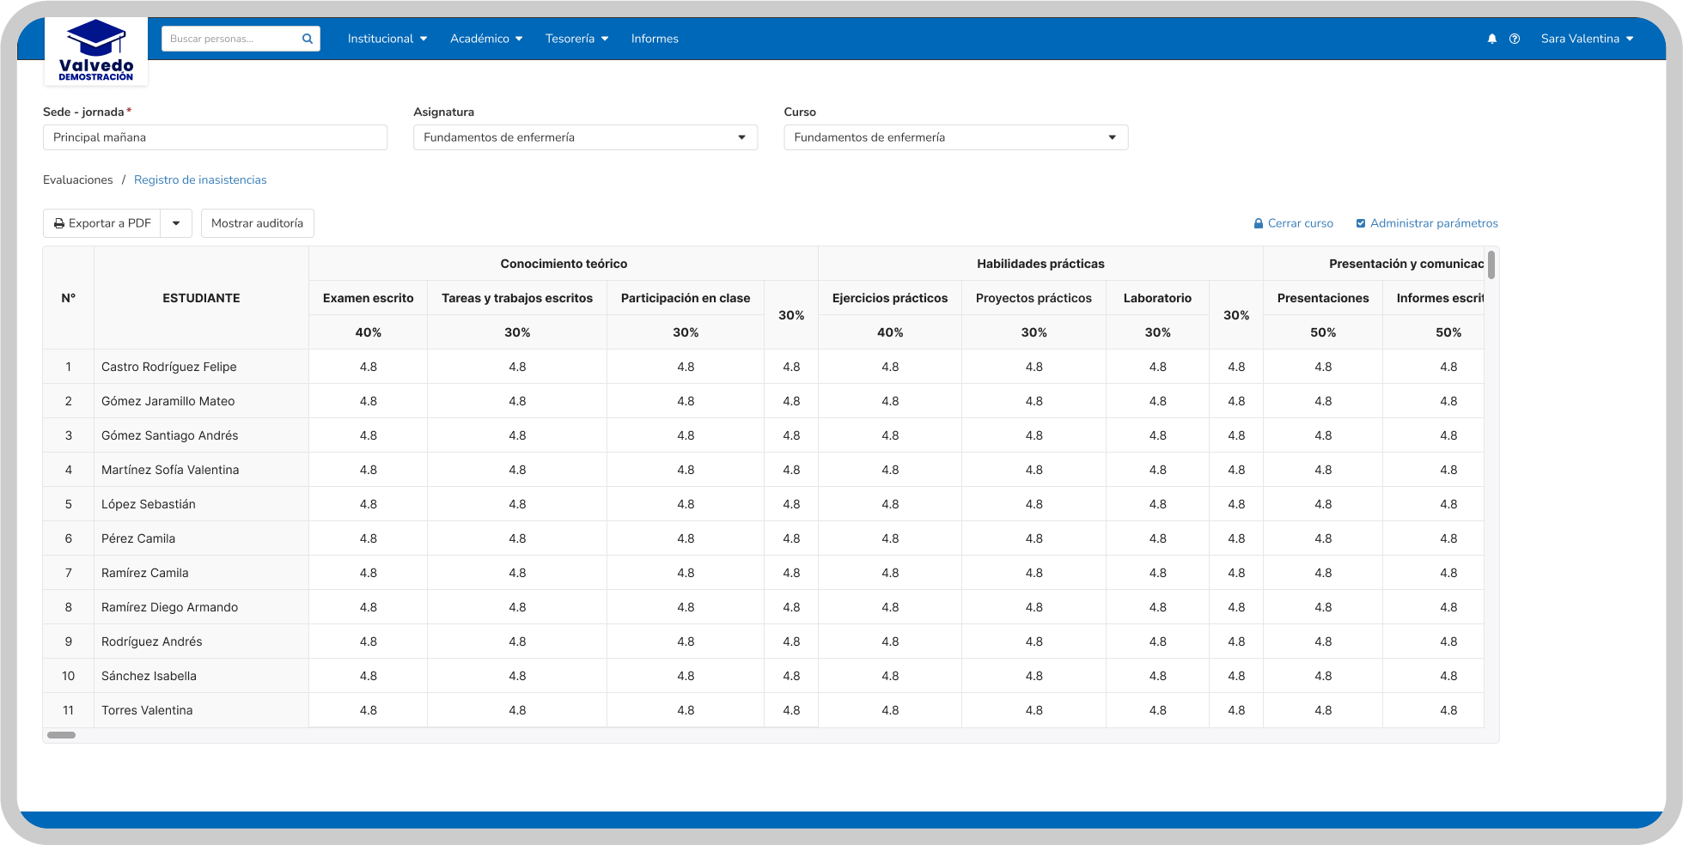The width and height of the screenshot is (1683, 845).
Task: Click the Registro de inasistencias breadcrumb link
Action: tap(200, 179)
